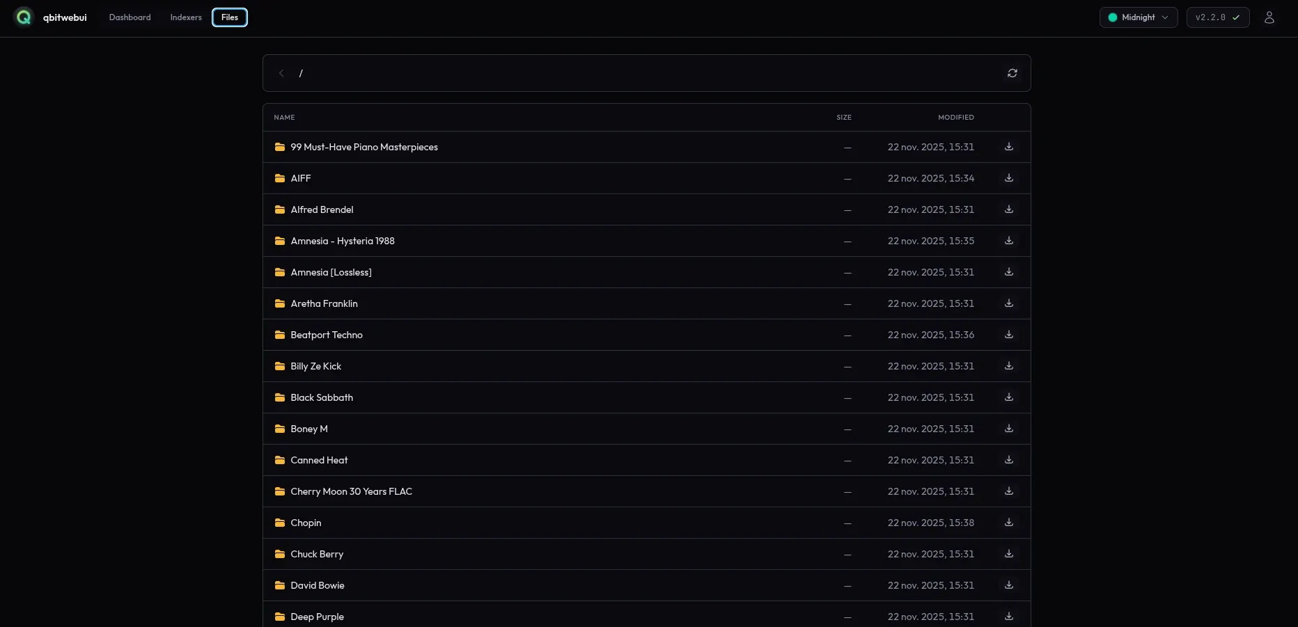Click the Canned Heat folder icon
This screenshot has width=1298, height=627.
(280, 460)
